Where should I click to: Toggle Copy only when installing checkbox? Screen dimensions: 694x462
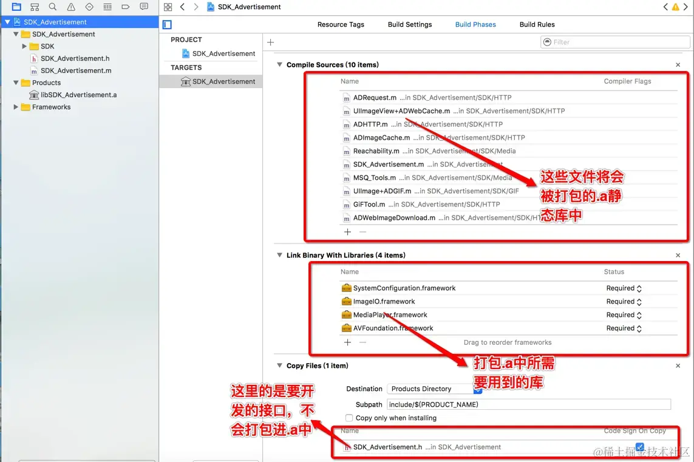pyautogui.click(x=349, y=418)
